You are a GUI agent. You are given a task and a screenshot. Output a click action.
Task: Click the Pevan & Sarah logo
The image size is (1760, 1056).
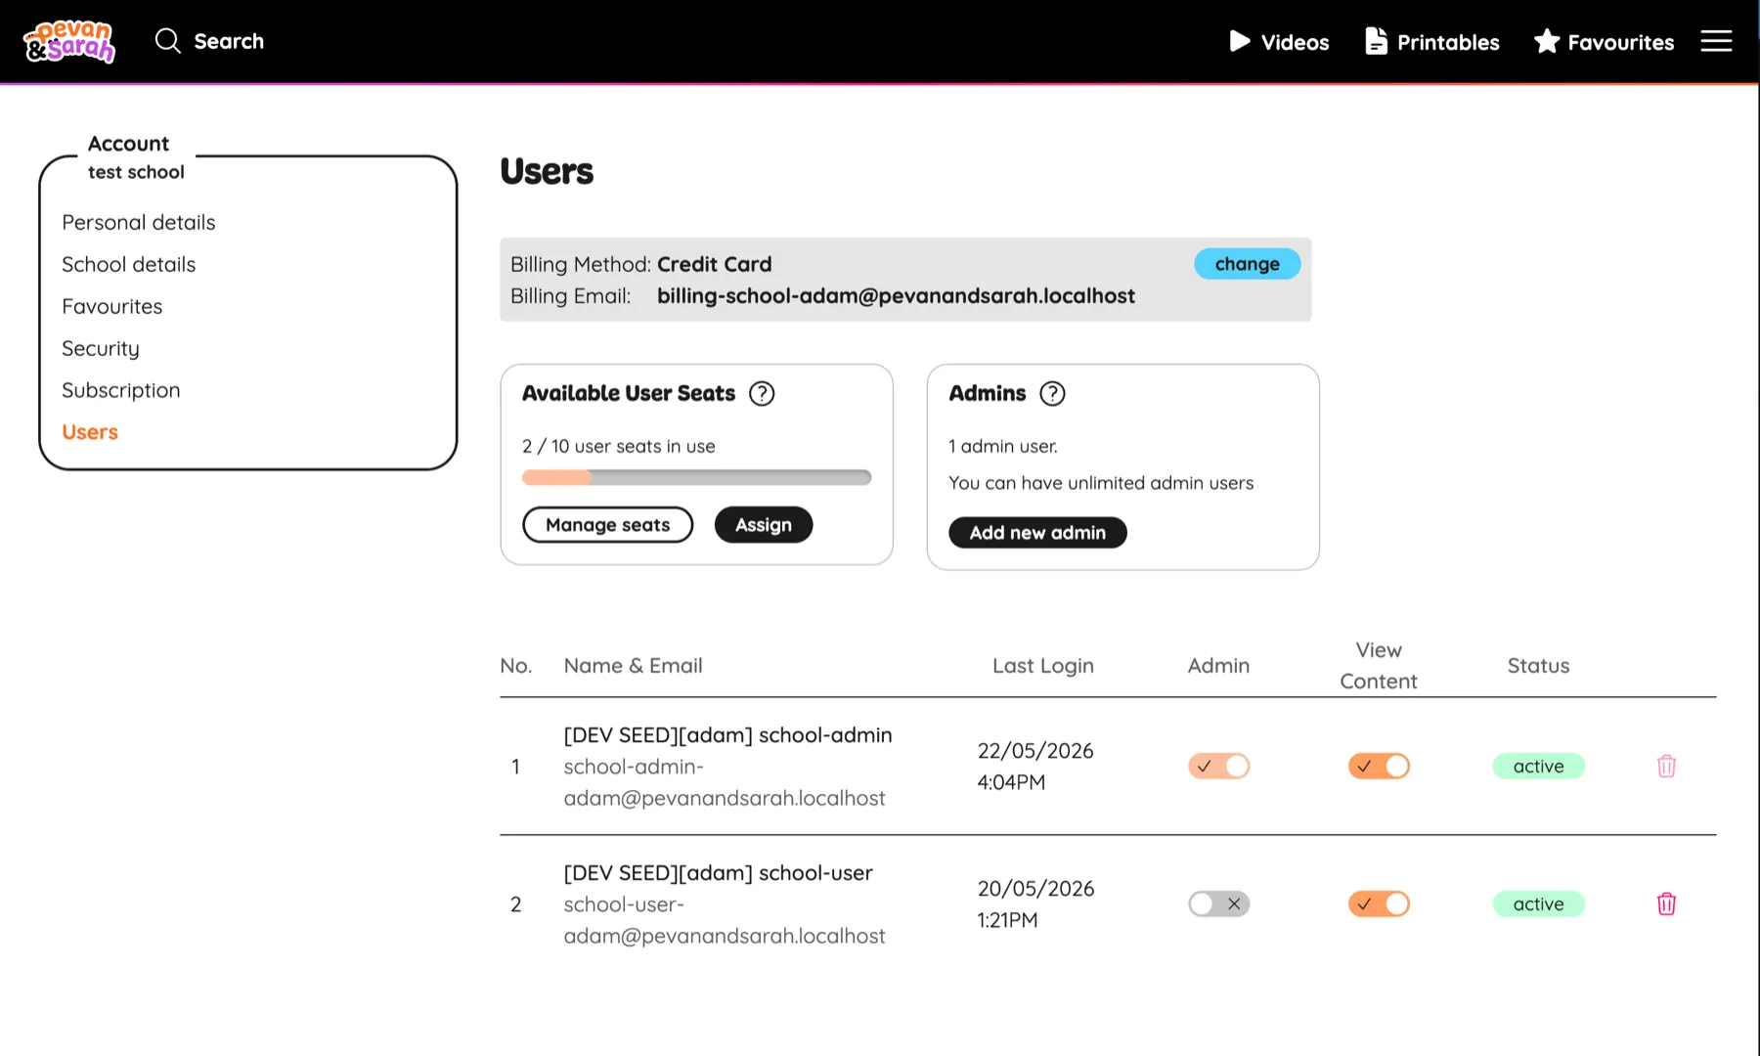coord(69,41)
